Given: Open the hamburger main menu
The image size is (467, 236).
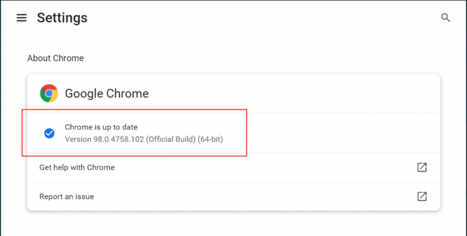Looking at the screenshot, I should (x=21, y=18).
